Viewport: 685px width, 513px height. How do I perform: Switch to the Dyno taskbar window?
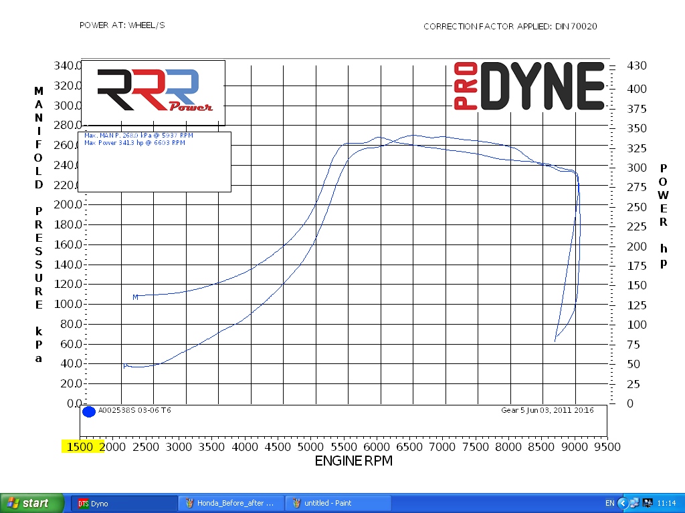point(124,503)
